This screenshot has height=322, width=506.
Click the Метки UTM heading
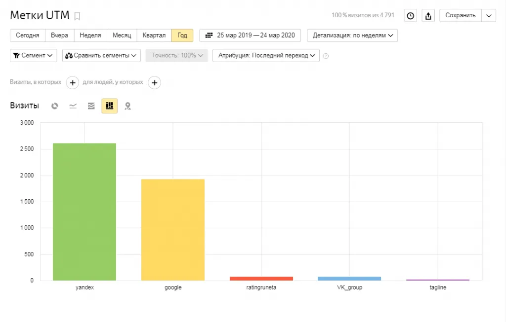coord(40,15)
